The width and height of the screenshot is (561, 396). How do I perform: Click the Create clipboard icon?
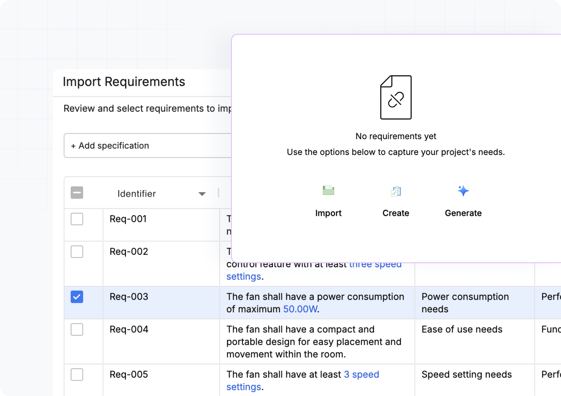point(396,191)
